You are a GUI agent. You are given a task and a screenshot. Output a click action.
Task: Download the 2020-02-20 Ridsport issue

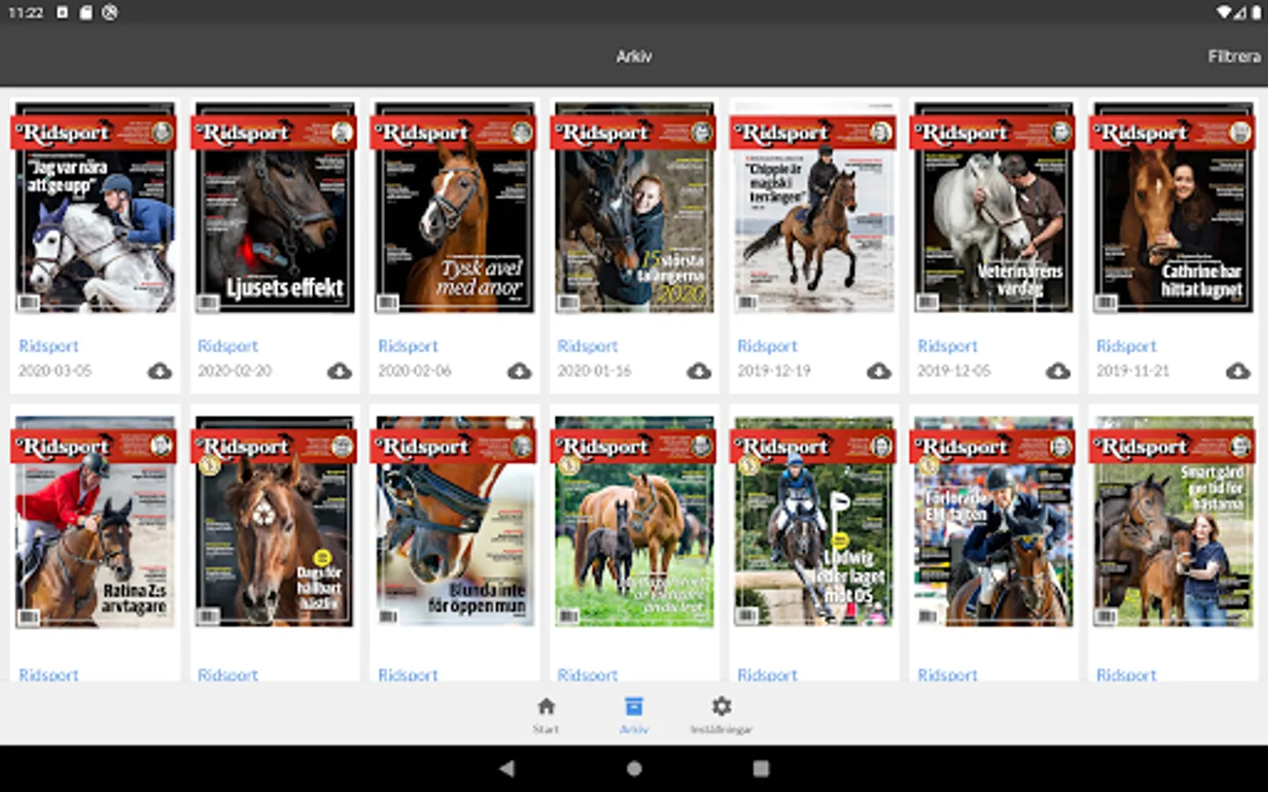(339, 371)
